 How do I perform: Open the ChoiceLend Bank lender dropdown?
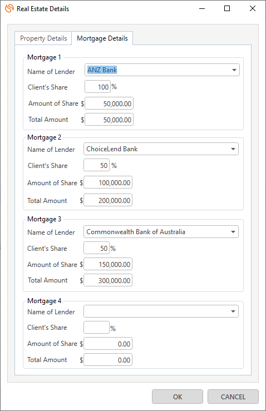click(161, 149)
